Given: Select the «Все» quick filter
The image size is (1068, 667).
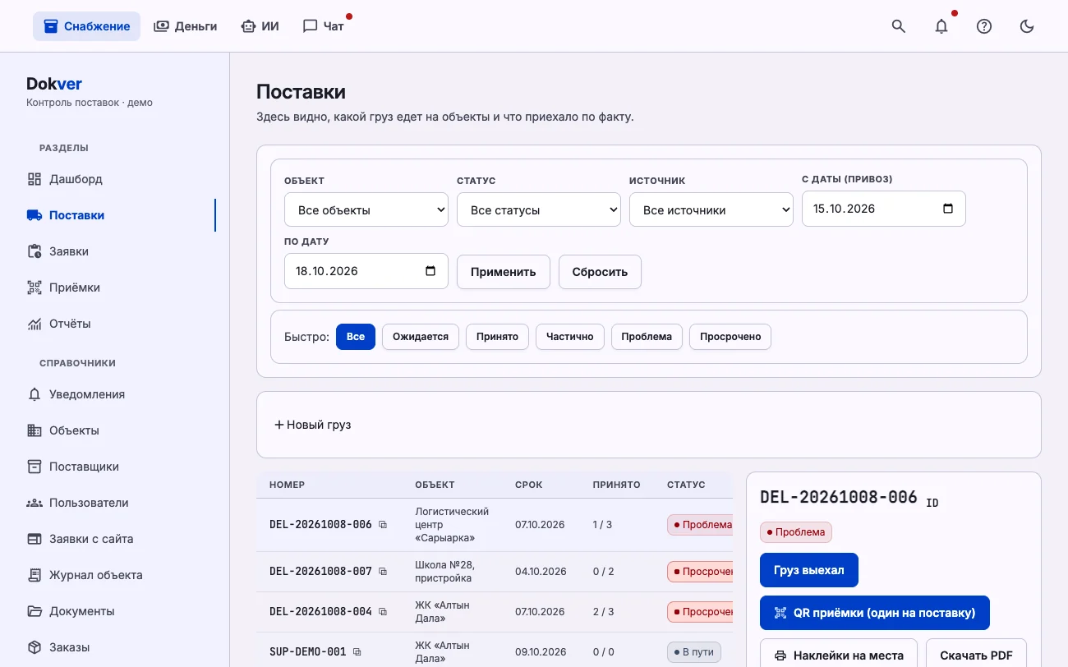Looking at the screenshot, I should click(356, 337).
